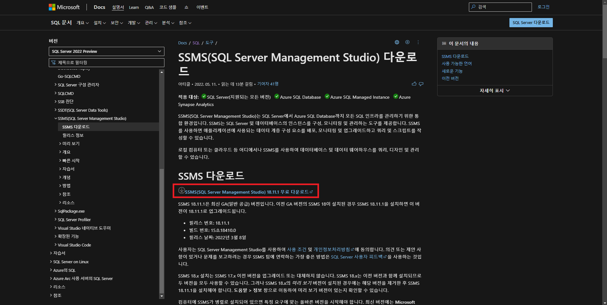Click SQL breadcrumb link
The width and height of the screenshot is (607, 305).
point(196,43)
